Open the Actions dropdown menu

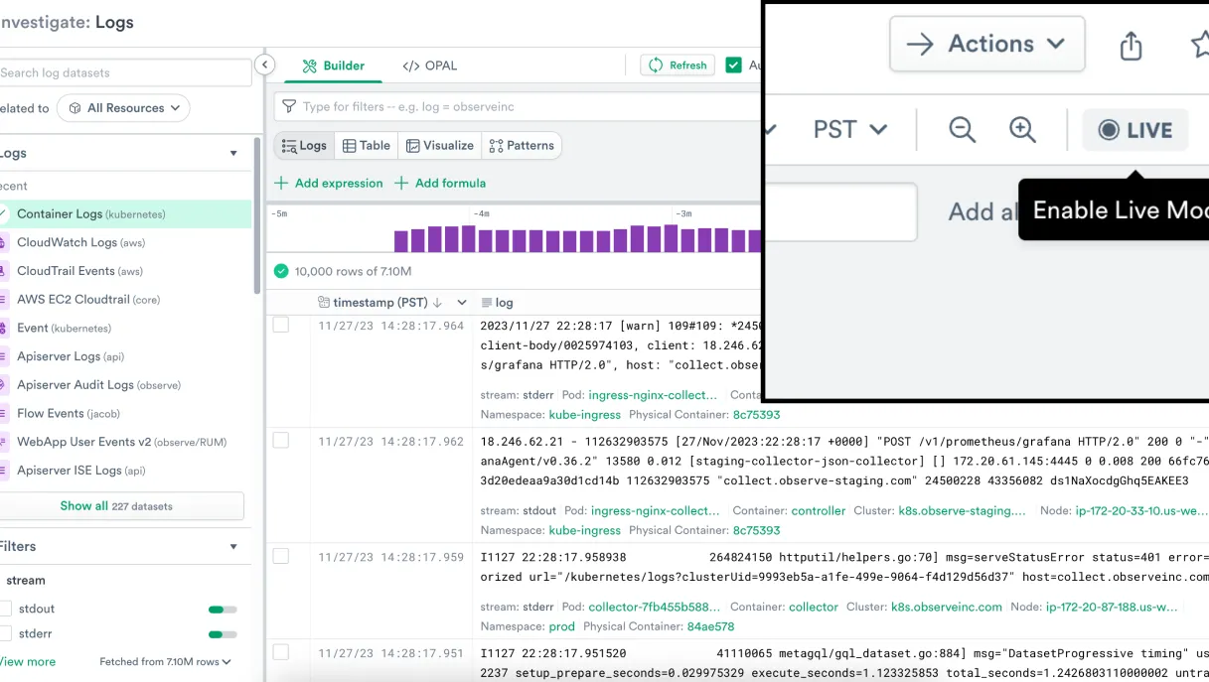click(x=987, y=44)
